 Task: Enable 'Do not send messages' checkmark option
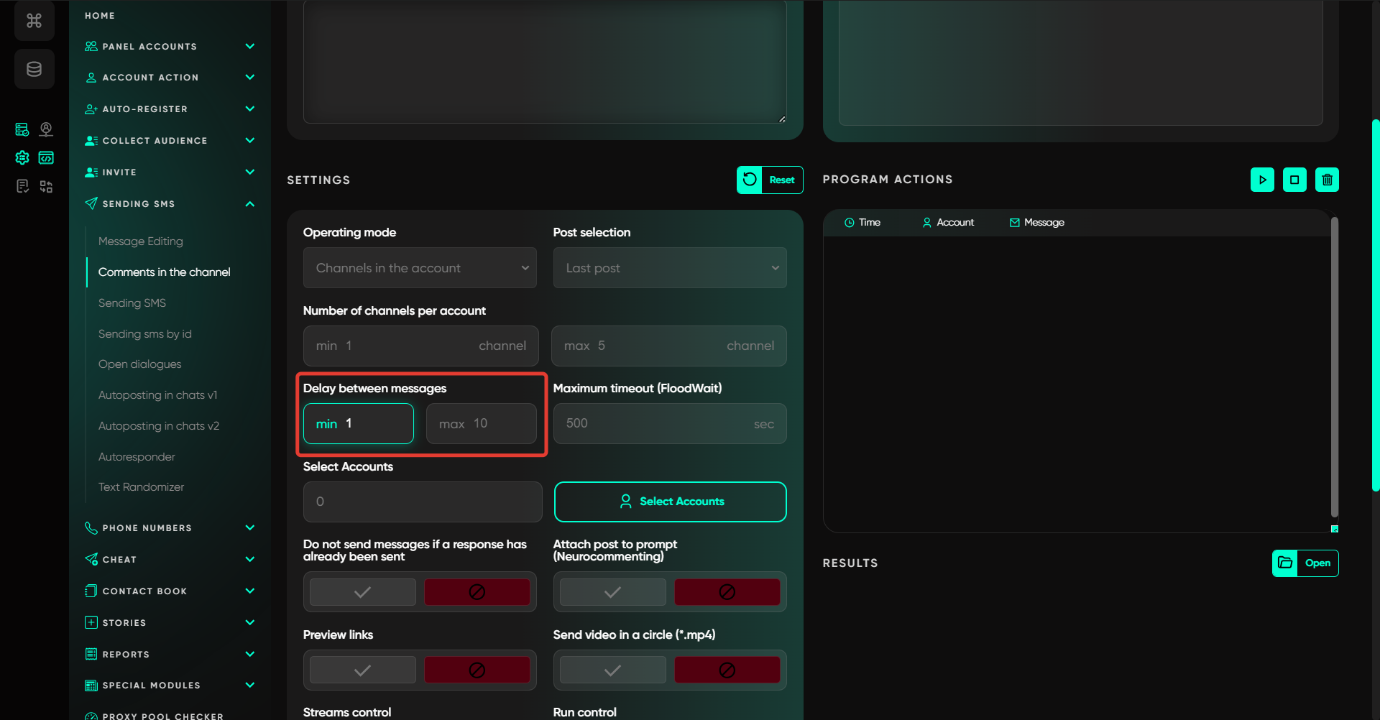click(x=362, y=592)
